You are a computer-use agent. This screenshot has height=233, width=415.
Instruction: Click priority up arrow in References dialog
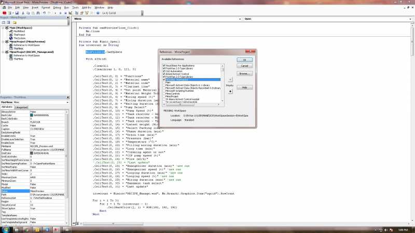tap(230, 80)
